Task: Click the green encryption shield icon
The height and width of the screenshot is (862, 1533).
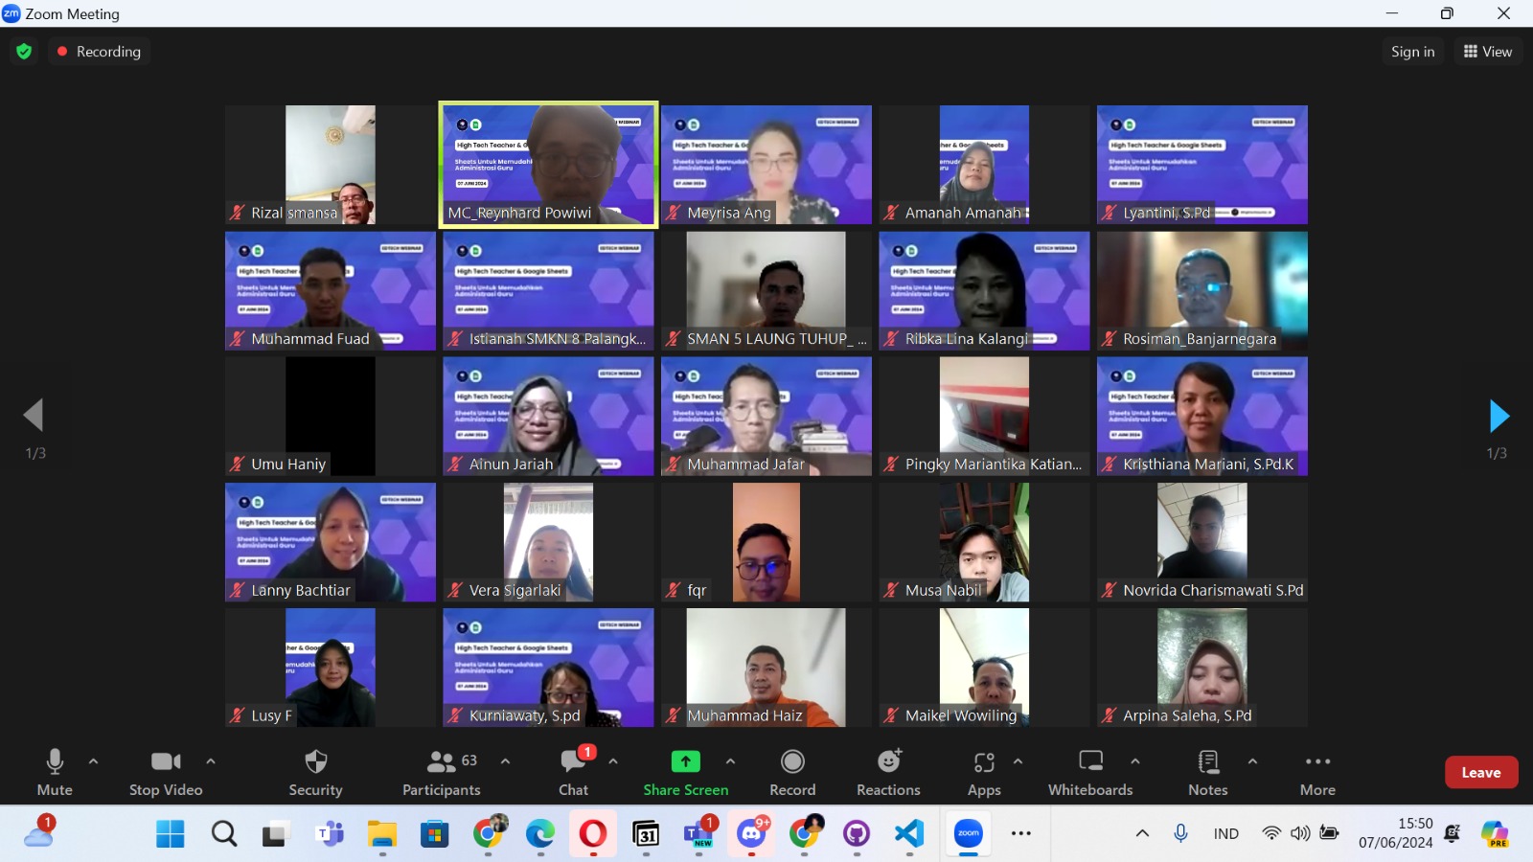Action: tap(24, 52)
